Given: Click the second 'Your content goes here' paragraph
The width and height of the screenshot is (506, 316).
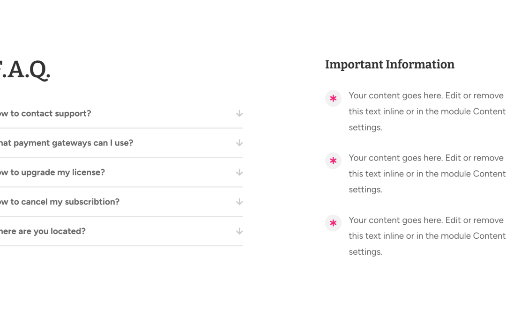Looking at the screenshot, I should pos(427,174).
